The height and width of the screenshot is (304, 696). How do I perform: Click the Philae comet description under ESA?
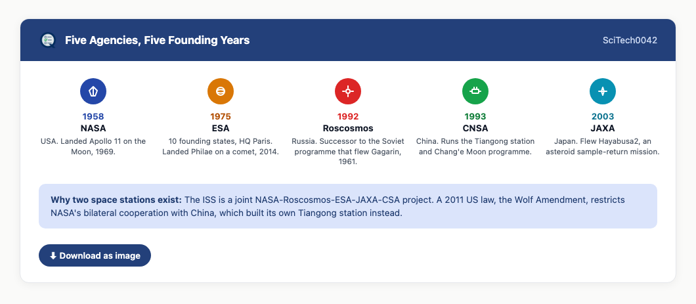point(221,146)
